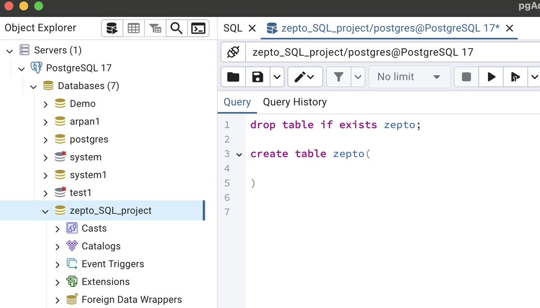The width and height of the screenshot is (540, 308).
Task: Expand the Extensions node
Action: tap(57, 282)
